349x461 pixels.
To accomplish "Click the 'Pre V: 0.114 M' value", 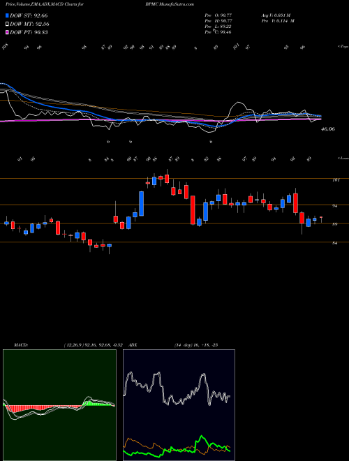I will pos(278,21).
